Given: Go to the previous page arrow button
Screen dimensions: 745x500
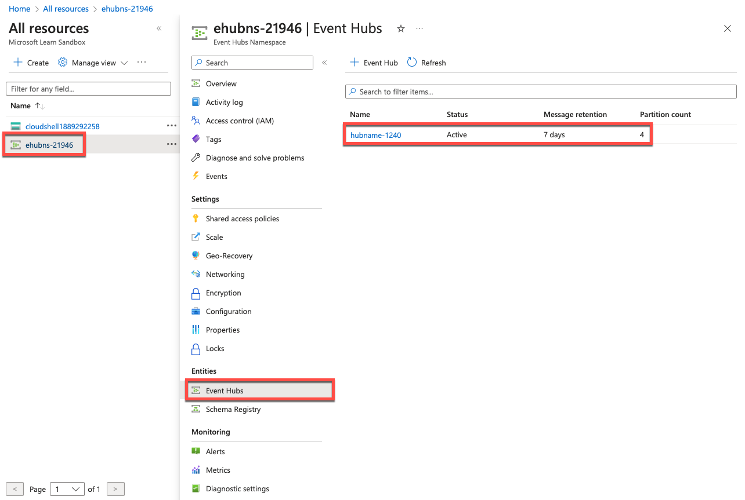Looking at the screenshot, I should pyautogui.click(x=15, y=489).
